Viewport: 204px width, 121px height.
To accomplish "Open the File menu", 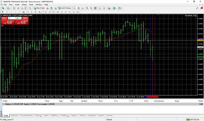I will click(x=5, y=5).
